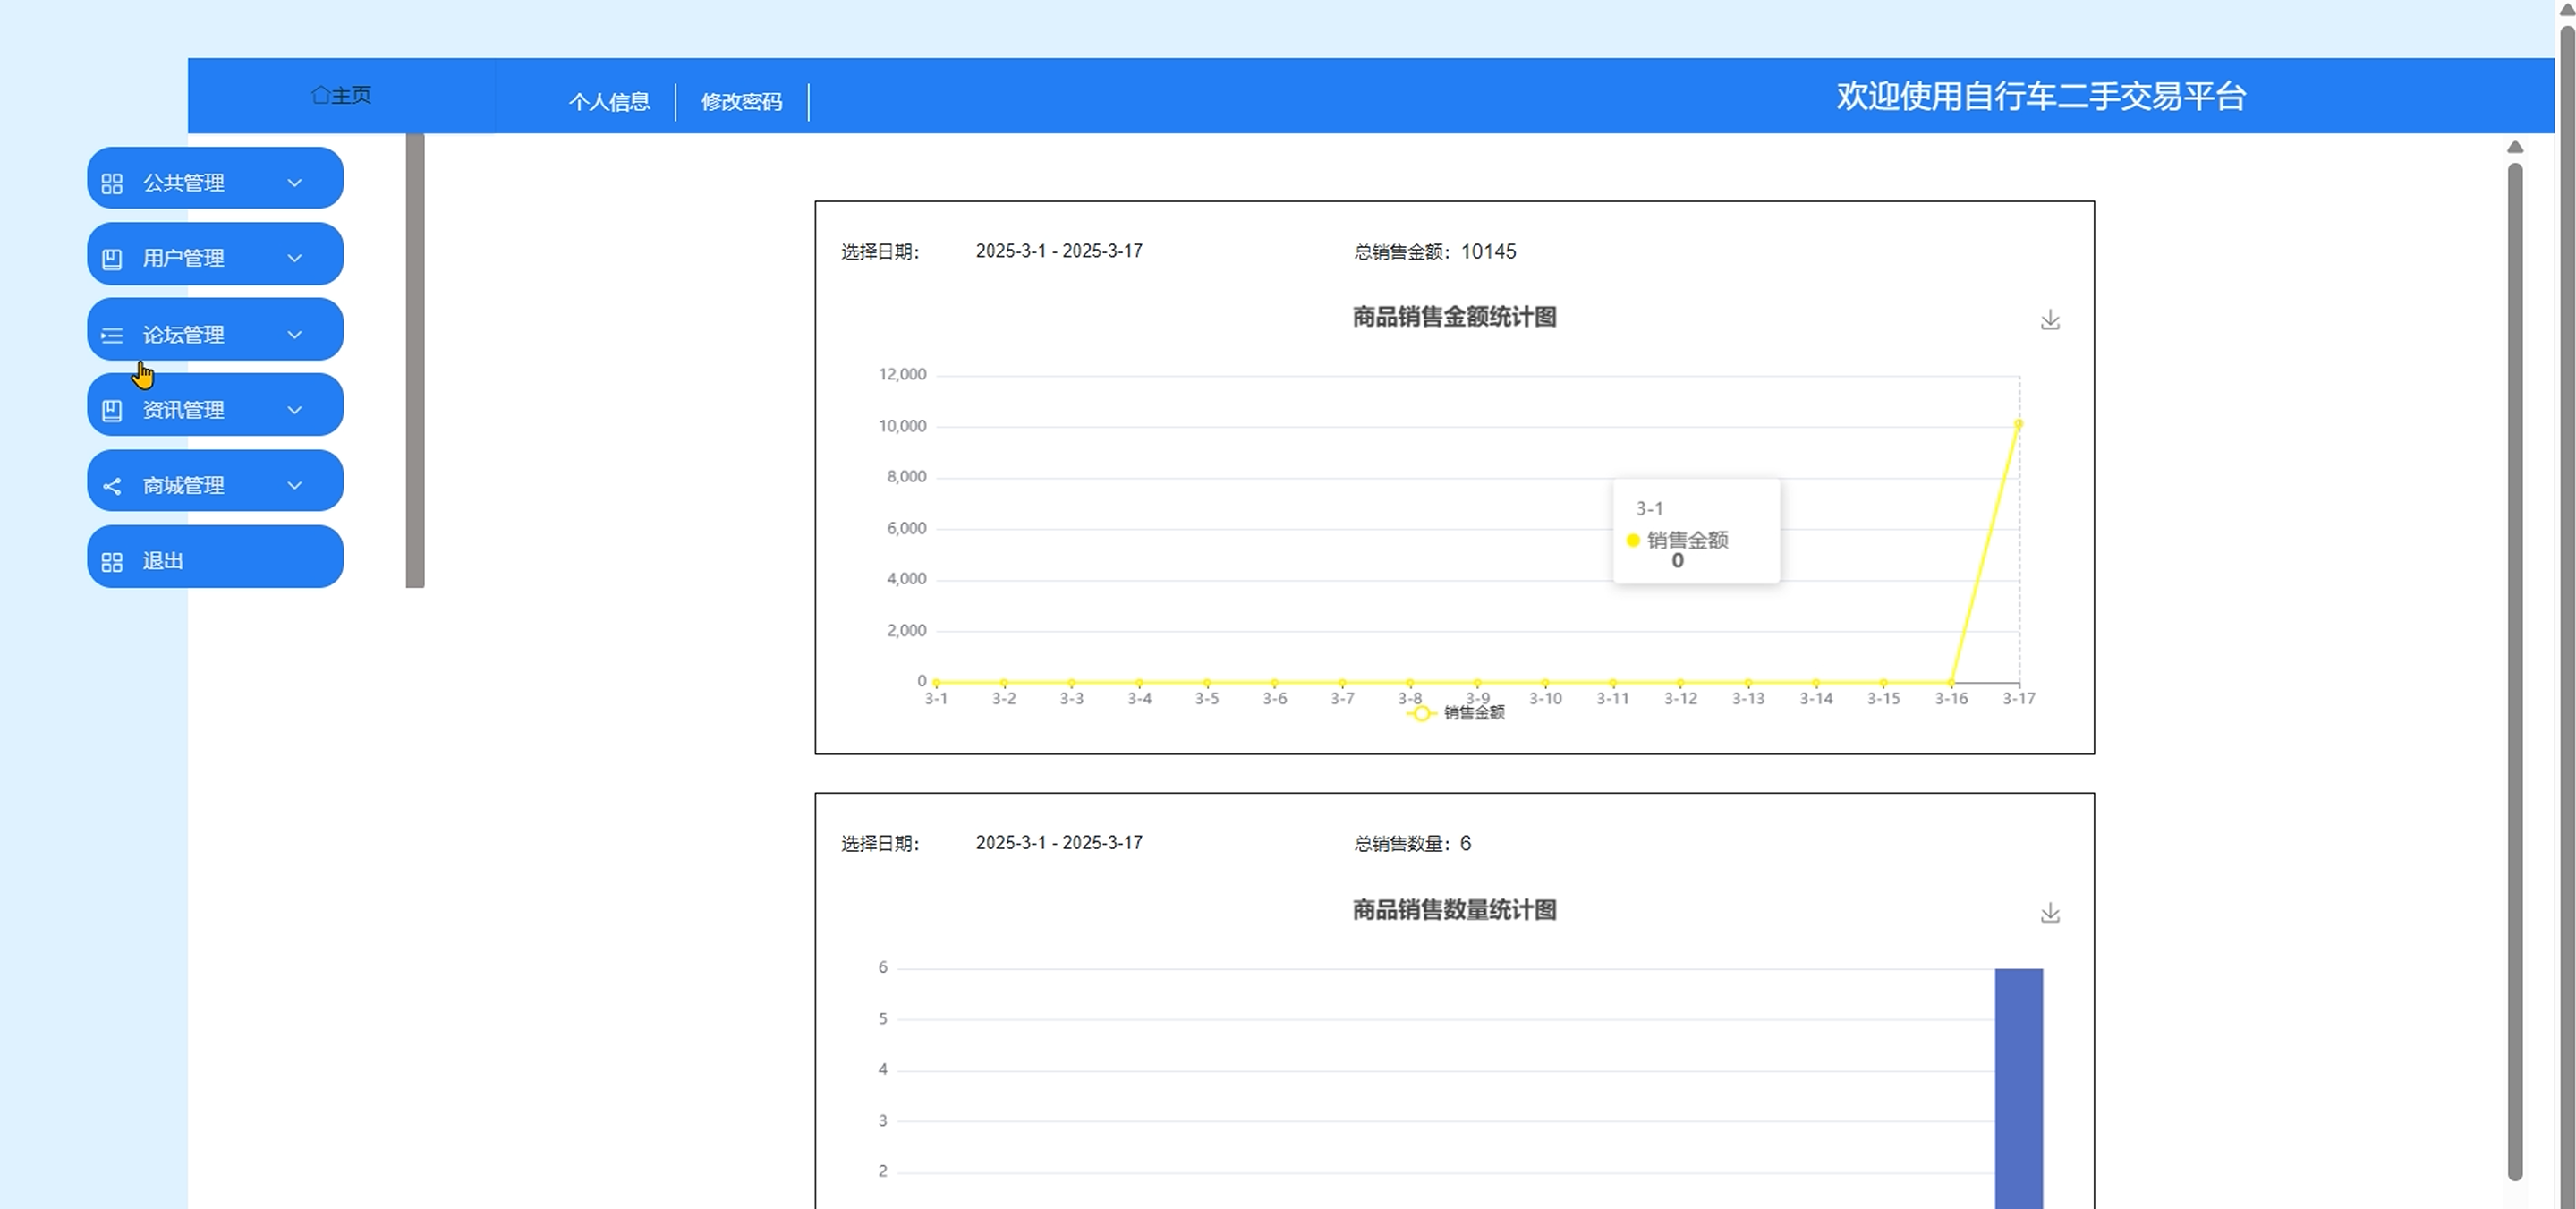The image size is (2576, 1209).
Task: Expand the 用户管理 chevron
Action: pos(294,258)
